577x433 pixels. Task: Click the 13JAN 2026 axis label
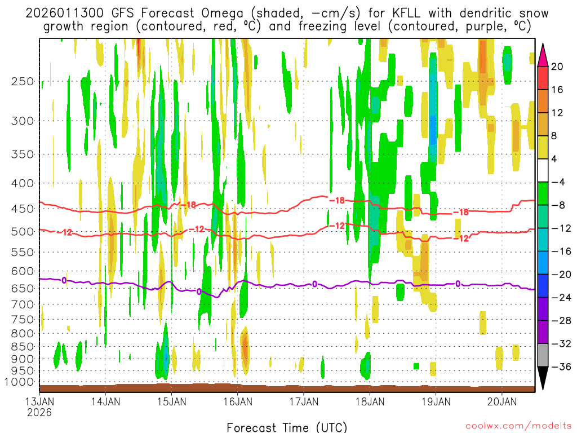(x=39, y=407)
